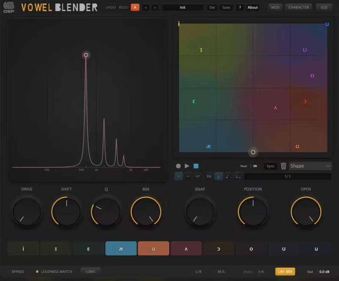Toggle the ɪ vowel button in bottom row

click(56, 248)
